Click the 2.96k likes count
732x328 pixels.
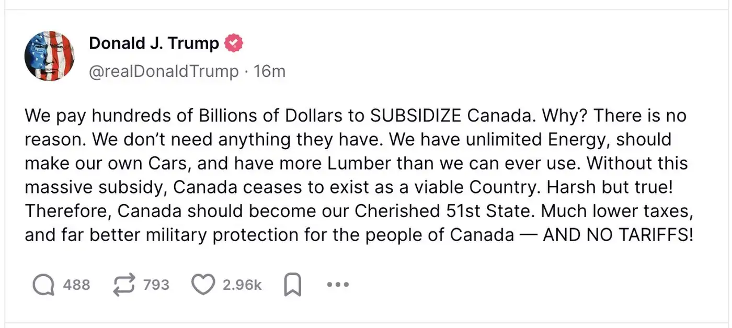(x=242, y=285)
